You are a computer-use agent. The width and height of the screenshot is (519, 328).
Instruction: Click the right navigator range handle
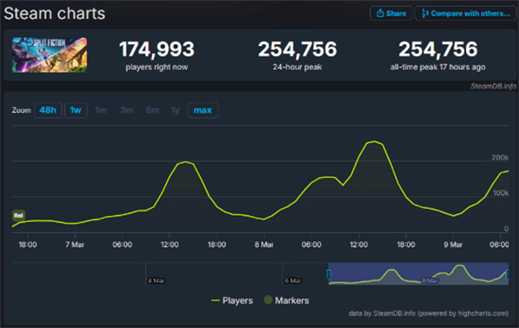pyautogui.click(x=508, y=274)
